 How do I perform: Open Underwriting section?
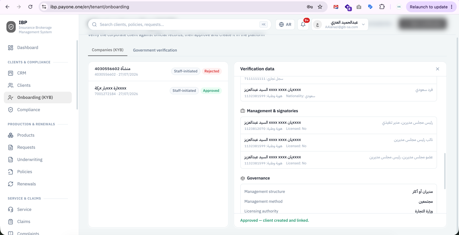[38, 160]
